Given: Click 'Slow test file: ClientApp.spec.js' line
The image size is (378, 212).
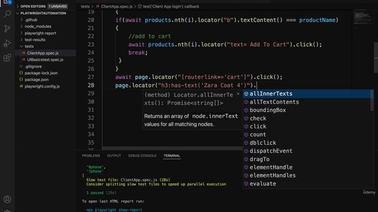Looking at the screenshot, I should click(x=128, y=180).
